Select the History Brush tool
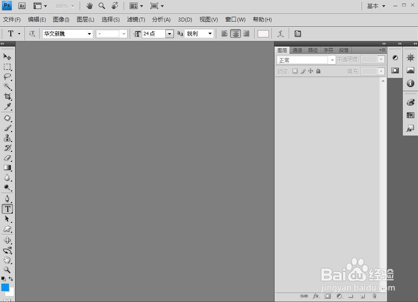 pyautogui.click(x=7, y=148)
